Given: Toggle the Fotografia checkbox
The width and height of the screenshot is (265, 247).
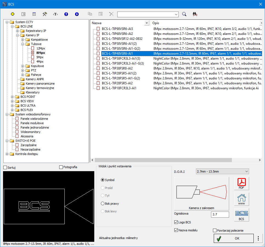Looking at the screenshot, I should pos(61,167).
